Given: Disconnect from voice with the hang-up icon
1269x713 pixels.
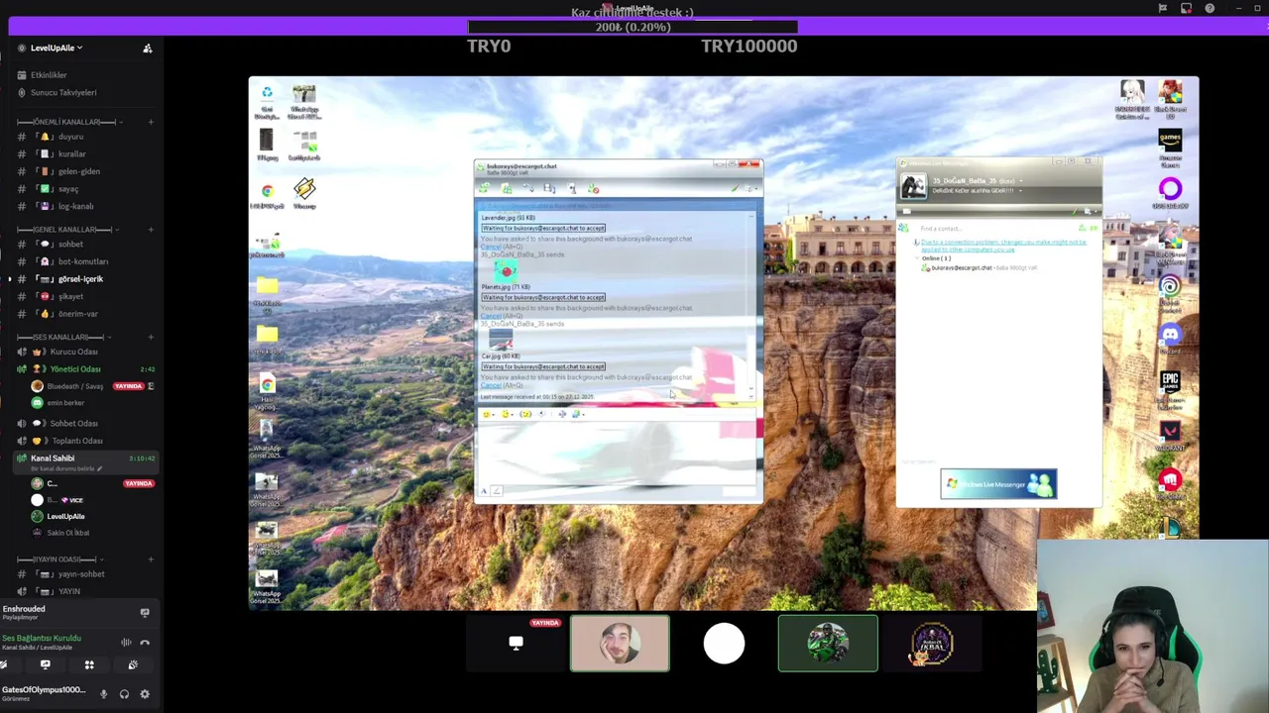Looking at the screenshot, I should point(145,643).
